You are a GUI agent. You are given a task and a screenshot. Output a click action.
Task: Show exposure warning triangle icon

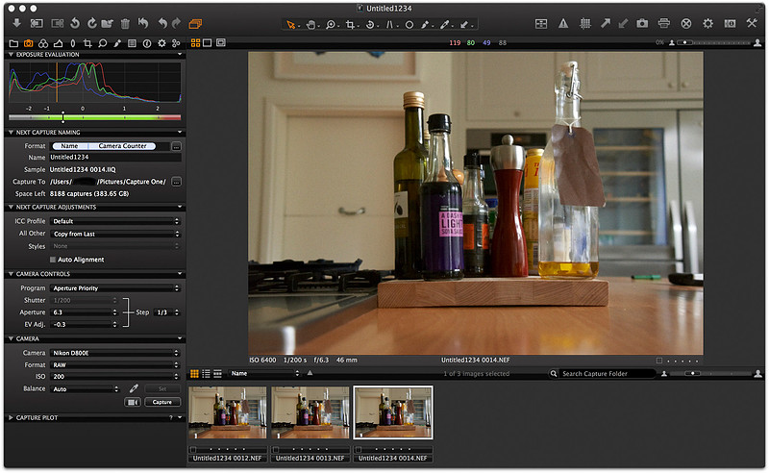point(563,22)
